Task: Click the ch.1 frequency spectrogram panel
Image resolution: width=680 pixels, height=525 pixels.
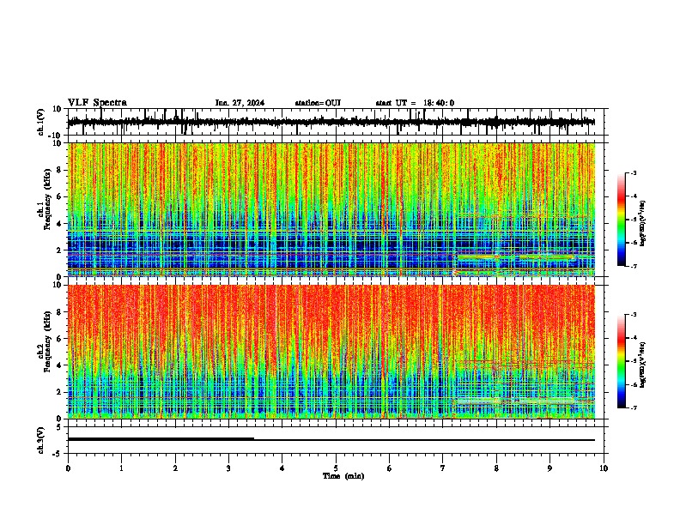Action: pyautogui.click(x=331, y=209)
